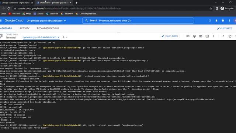Open the browser tab search chevron
This screenshot has height=133, width=236.
216,3
